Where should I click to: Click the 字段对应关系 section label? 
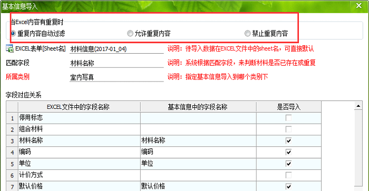tap(24, 95)
